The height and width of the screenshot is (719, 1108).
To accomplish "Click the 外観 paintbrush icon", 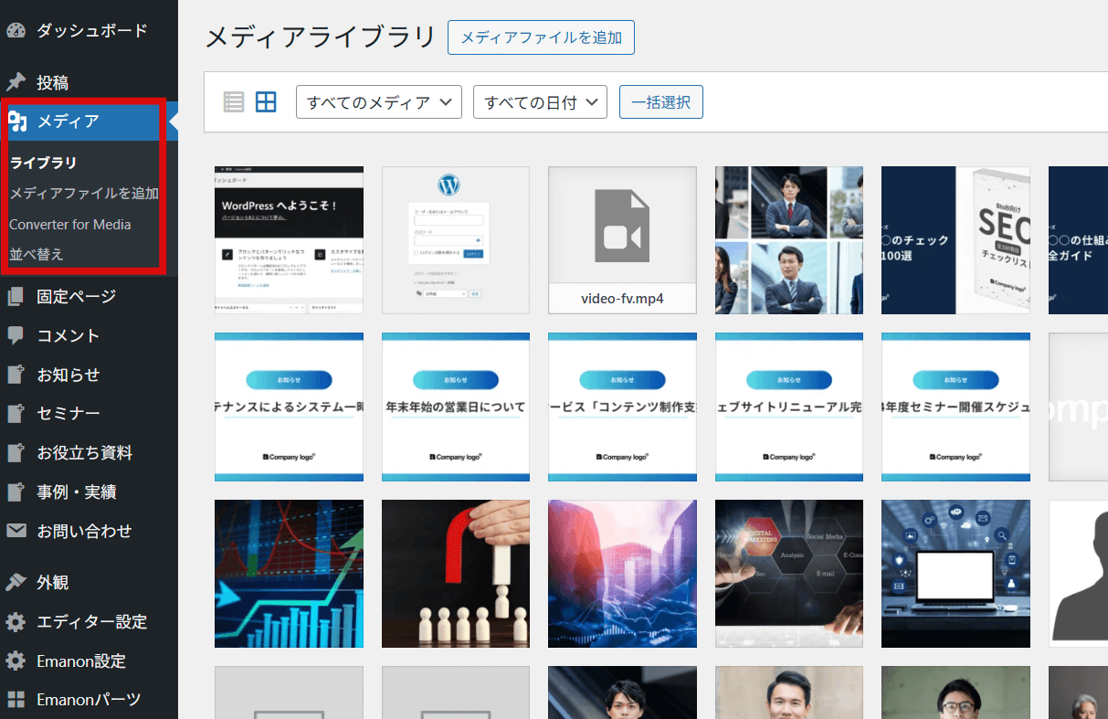I will pyautogui.click(x=16, y=582).
